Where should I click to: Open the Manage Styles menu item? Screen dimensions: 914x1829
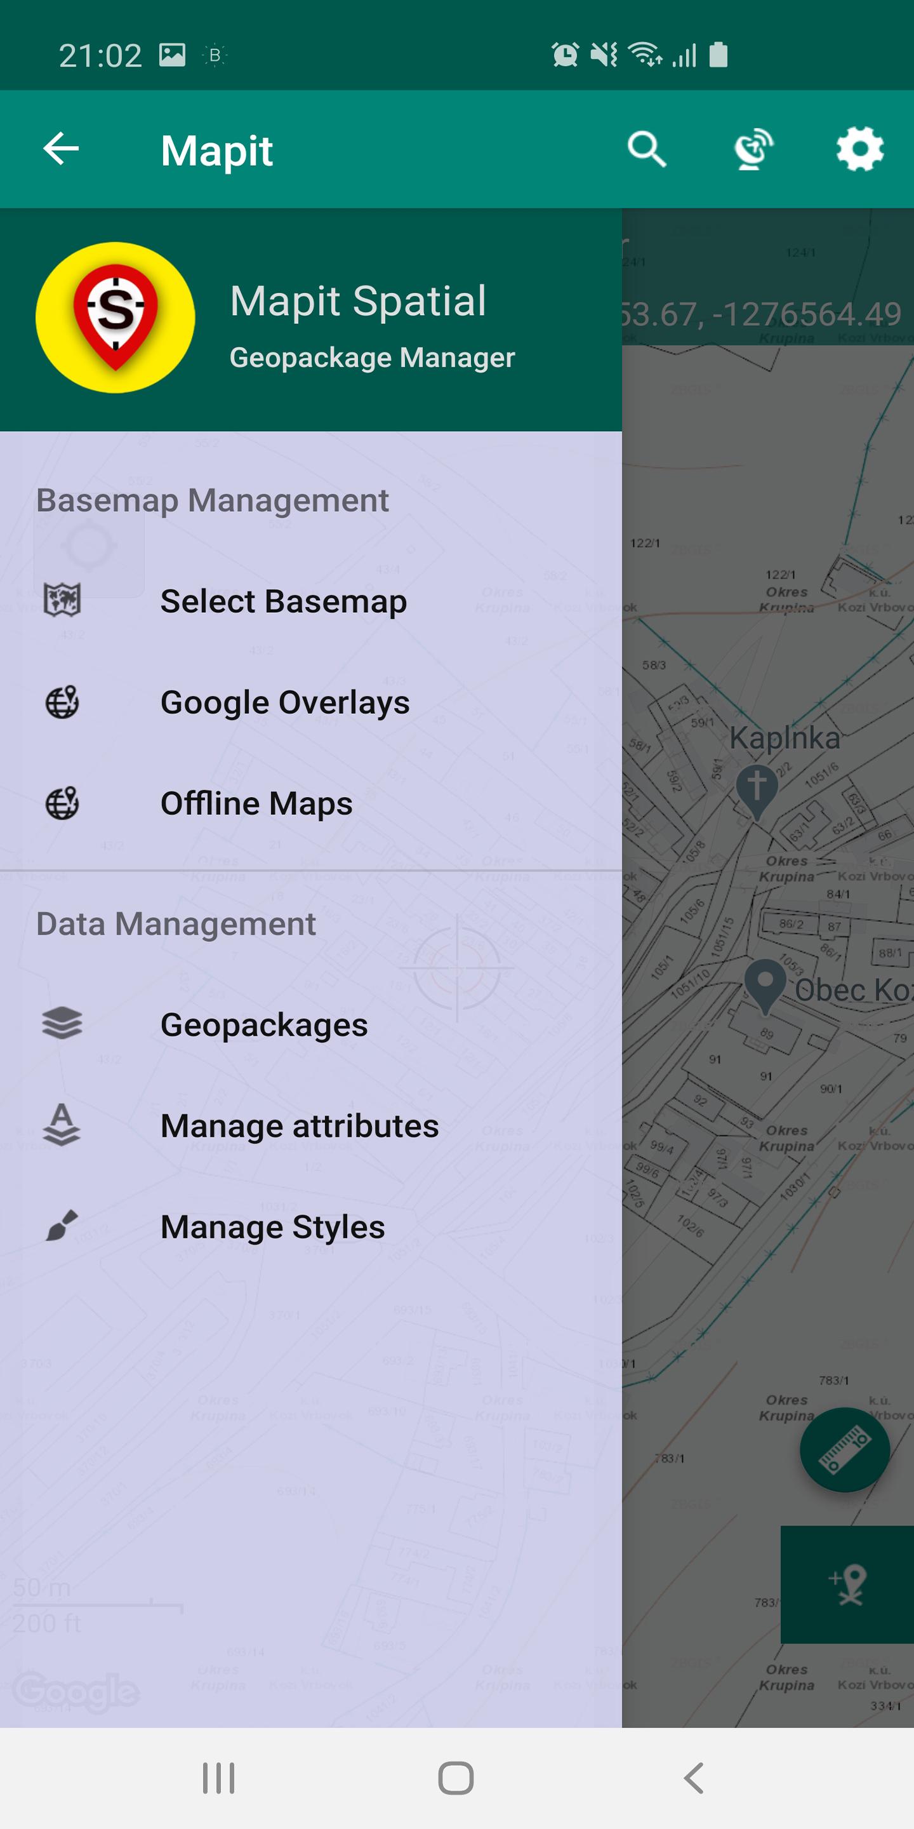click(311, 1226)
